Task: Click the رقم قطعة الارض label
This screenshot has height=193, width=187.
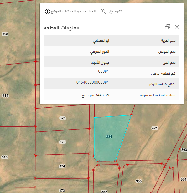Action: 164,74
